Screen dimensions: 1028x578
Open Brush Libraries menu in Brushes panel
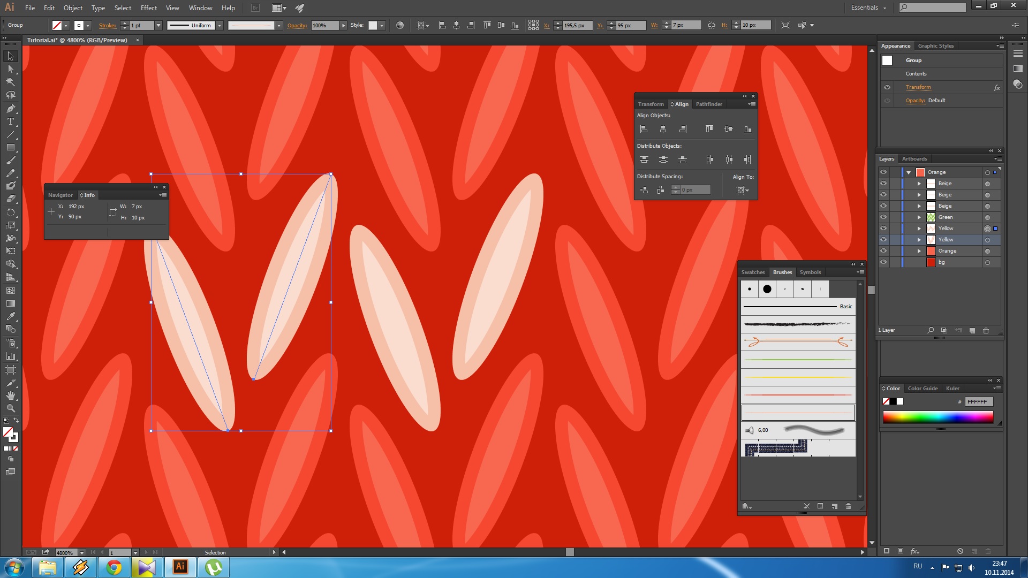tap(746, 506)
